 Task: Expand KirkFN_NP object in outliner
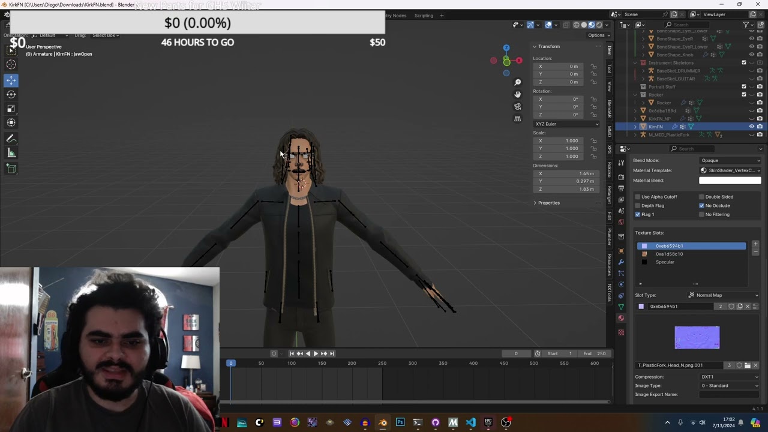635,119
